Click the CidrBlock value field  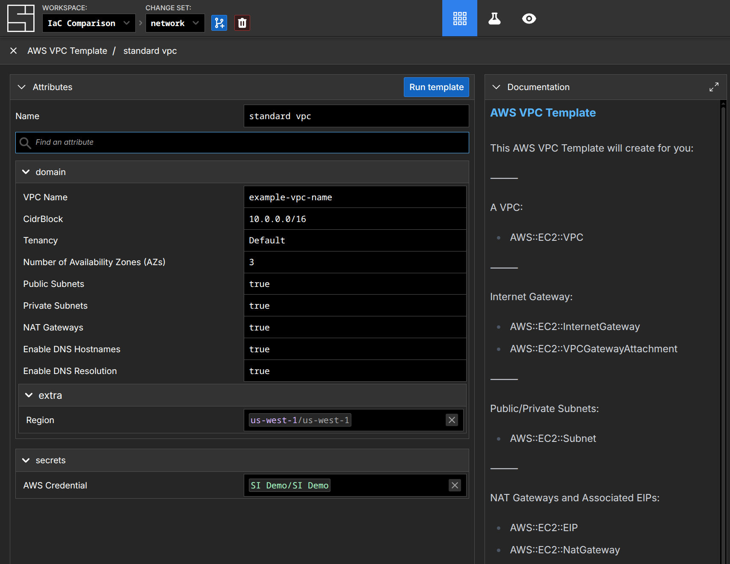click(x=354, y=219)
